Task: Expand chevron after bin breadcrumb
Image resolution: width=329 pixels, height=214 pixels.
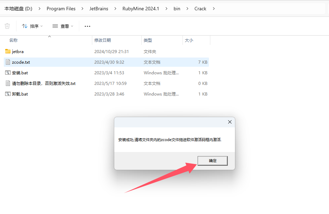Action: 187,9
